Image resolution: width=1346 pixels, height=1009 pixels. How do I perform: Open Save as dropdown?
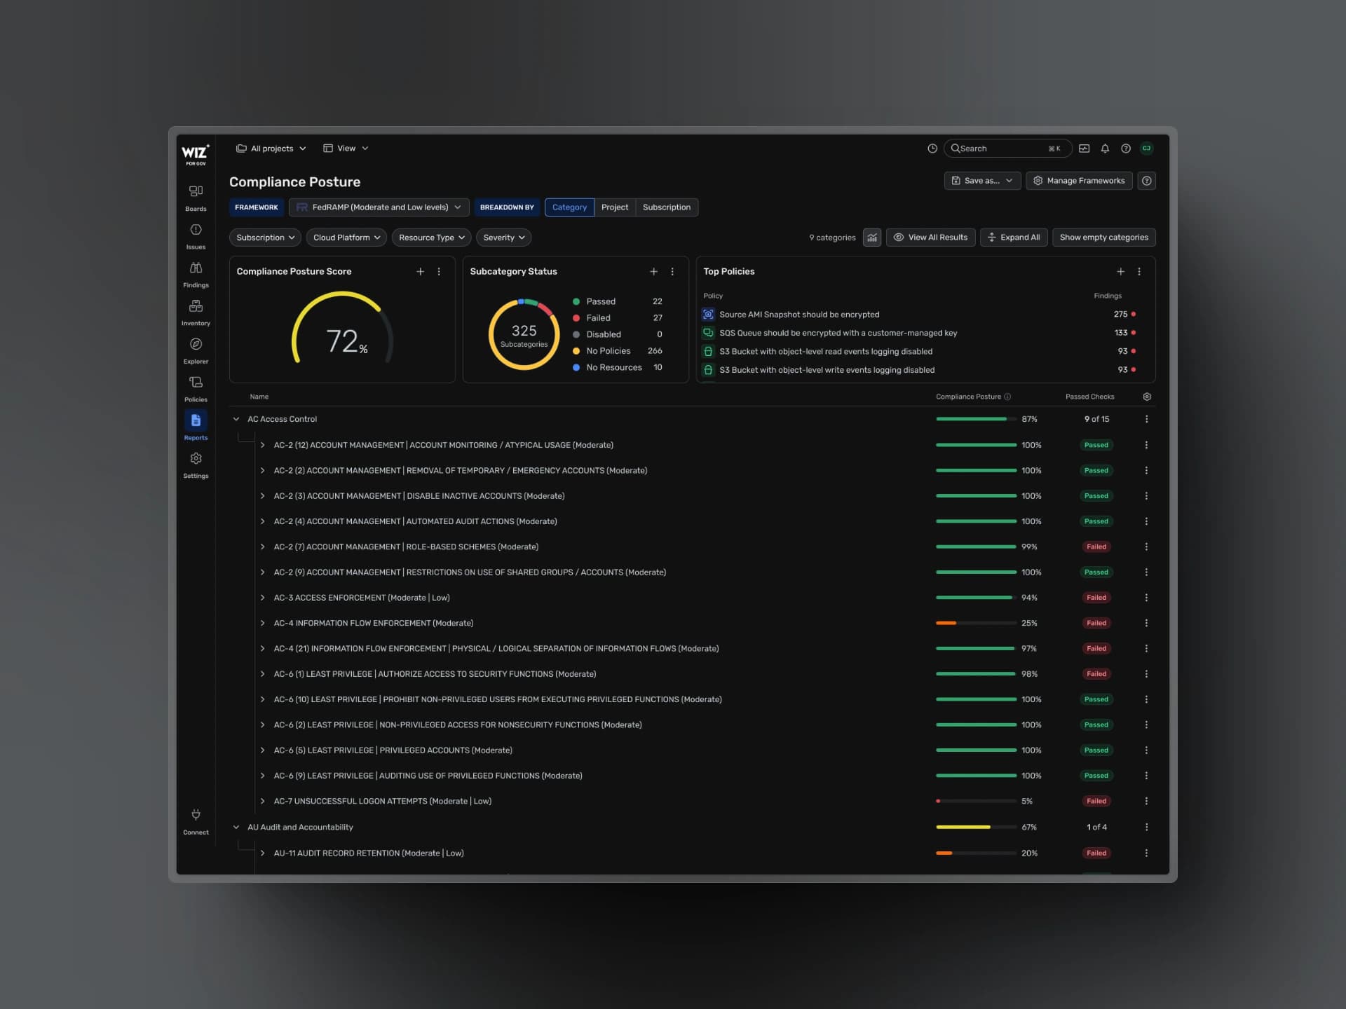982,181
